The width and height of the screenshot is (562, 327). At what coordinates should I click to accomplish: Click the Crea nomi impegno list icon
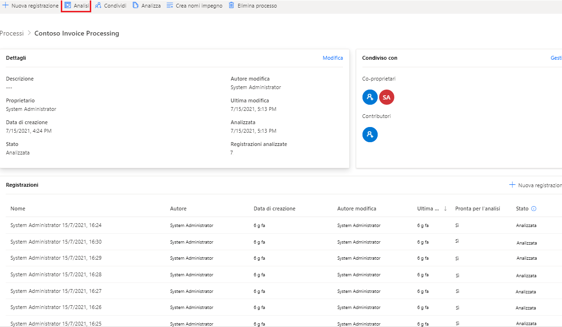coord(170,5)
